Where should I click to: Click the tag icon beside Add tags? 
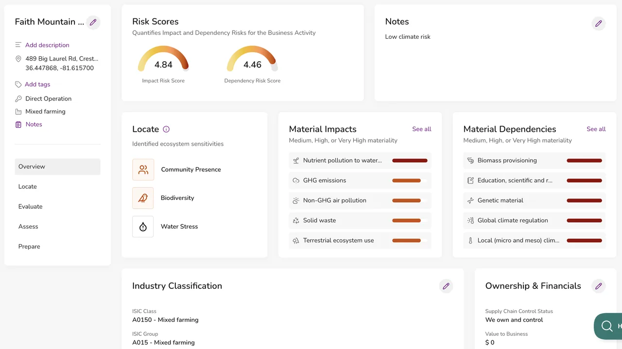click(x=18, y=84)
